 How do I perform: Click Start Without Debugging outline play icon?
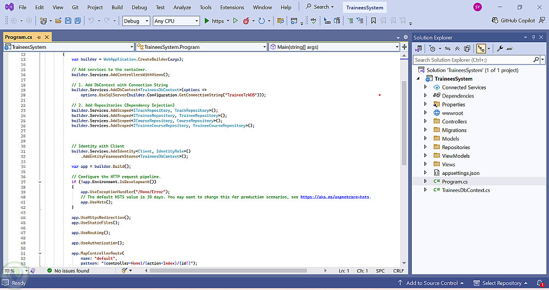(235, 21)
